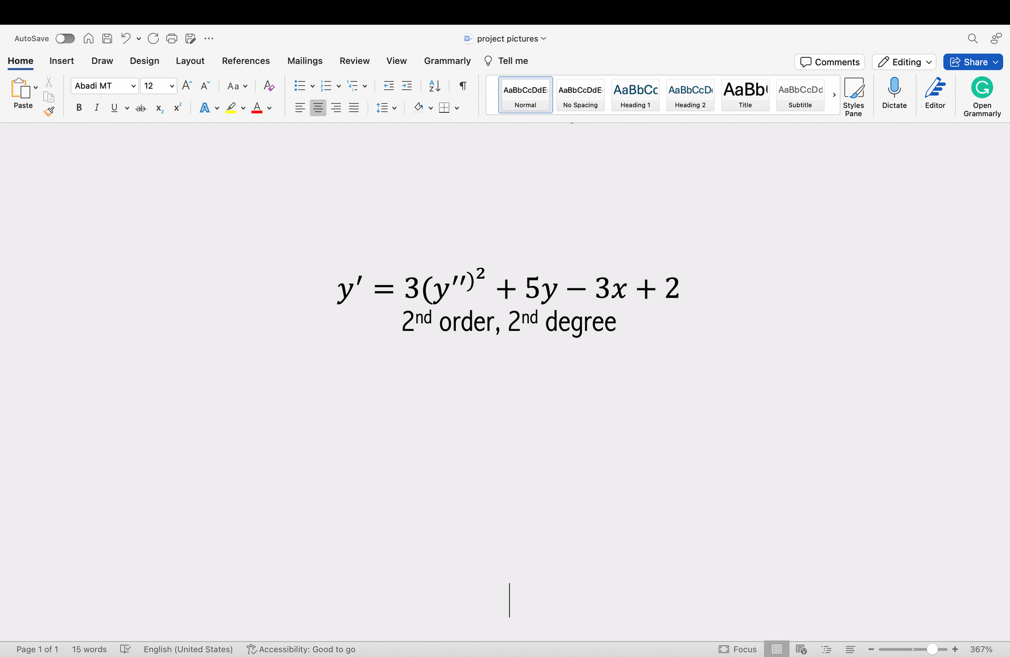
Task: Toggle the AutoSave switch
Action: 65,38
